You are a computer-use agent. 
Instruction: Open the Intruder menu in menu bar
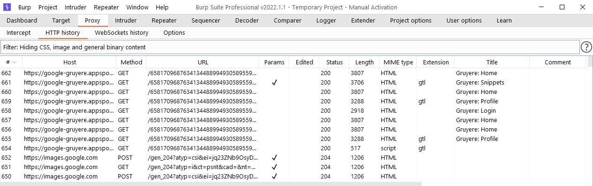pyautogui.click(x=76, y=8)
